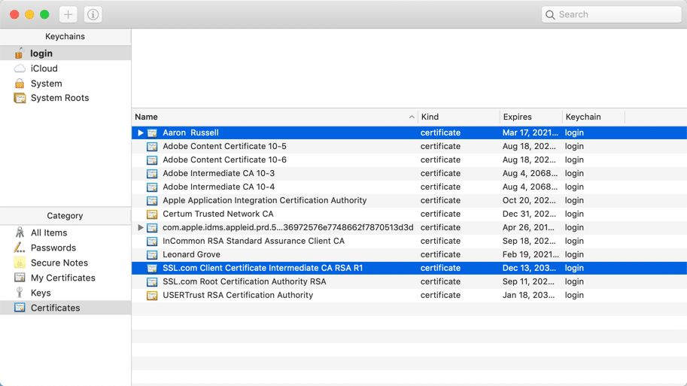Click the System Roots keychain icon
This screenshot has height=386, width=687.
[20, 98]
